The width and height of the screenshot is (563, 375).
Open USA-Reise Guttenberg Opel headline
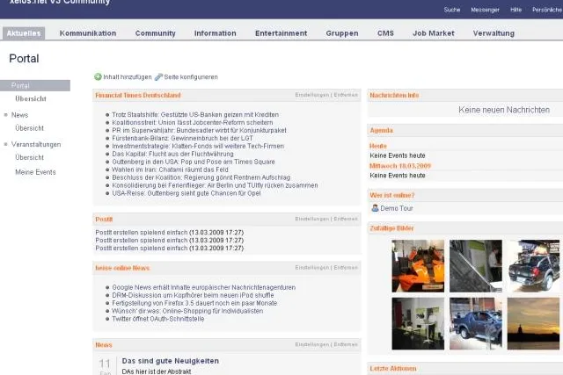186,193
